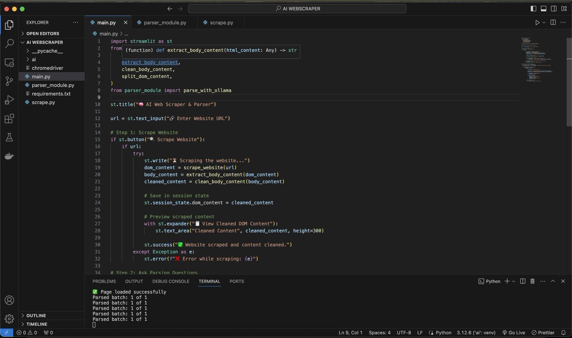Viewport: 572px width, 338px height.
Task: Kill the terminal with trash icon
Action: [x=532, y=281]
